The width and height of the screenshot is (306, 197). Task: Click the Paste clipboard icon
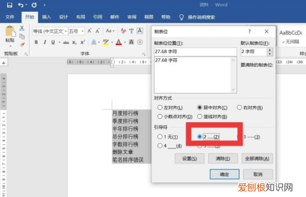tap(10, 31)
